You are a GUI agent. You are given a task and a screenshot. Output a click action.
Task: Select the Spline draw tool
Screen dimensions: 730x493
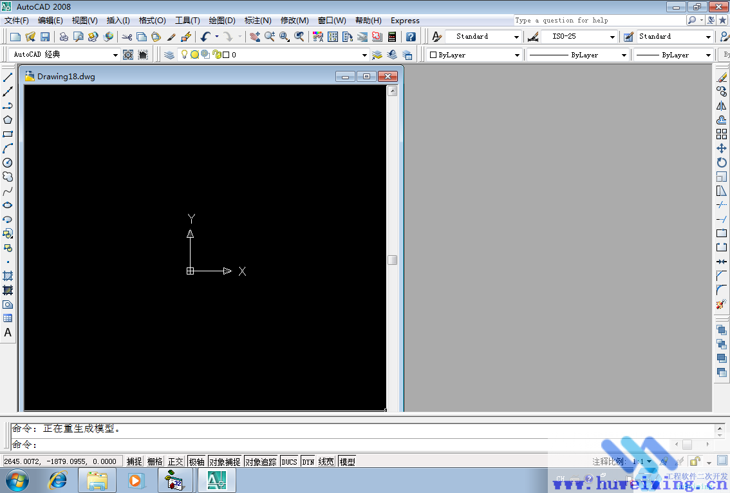coord(8,191)
